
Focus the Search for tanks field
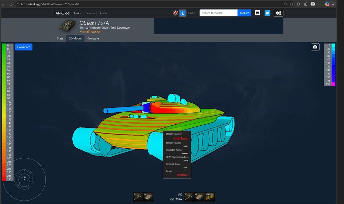[x=218, y=13]
